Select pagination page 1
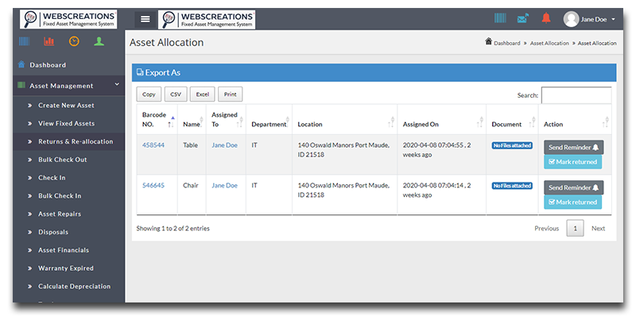This screenshot has width=636, height=316. [x=575, y=229]
